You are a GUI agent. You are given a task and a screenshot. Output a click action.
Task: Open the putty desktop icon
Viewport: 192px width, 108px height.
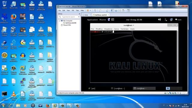click(23, 82)
